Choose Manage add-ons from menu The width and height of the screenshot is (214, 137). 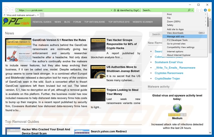point(185,37)
